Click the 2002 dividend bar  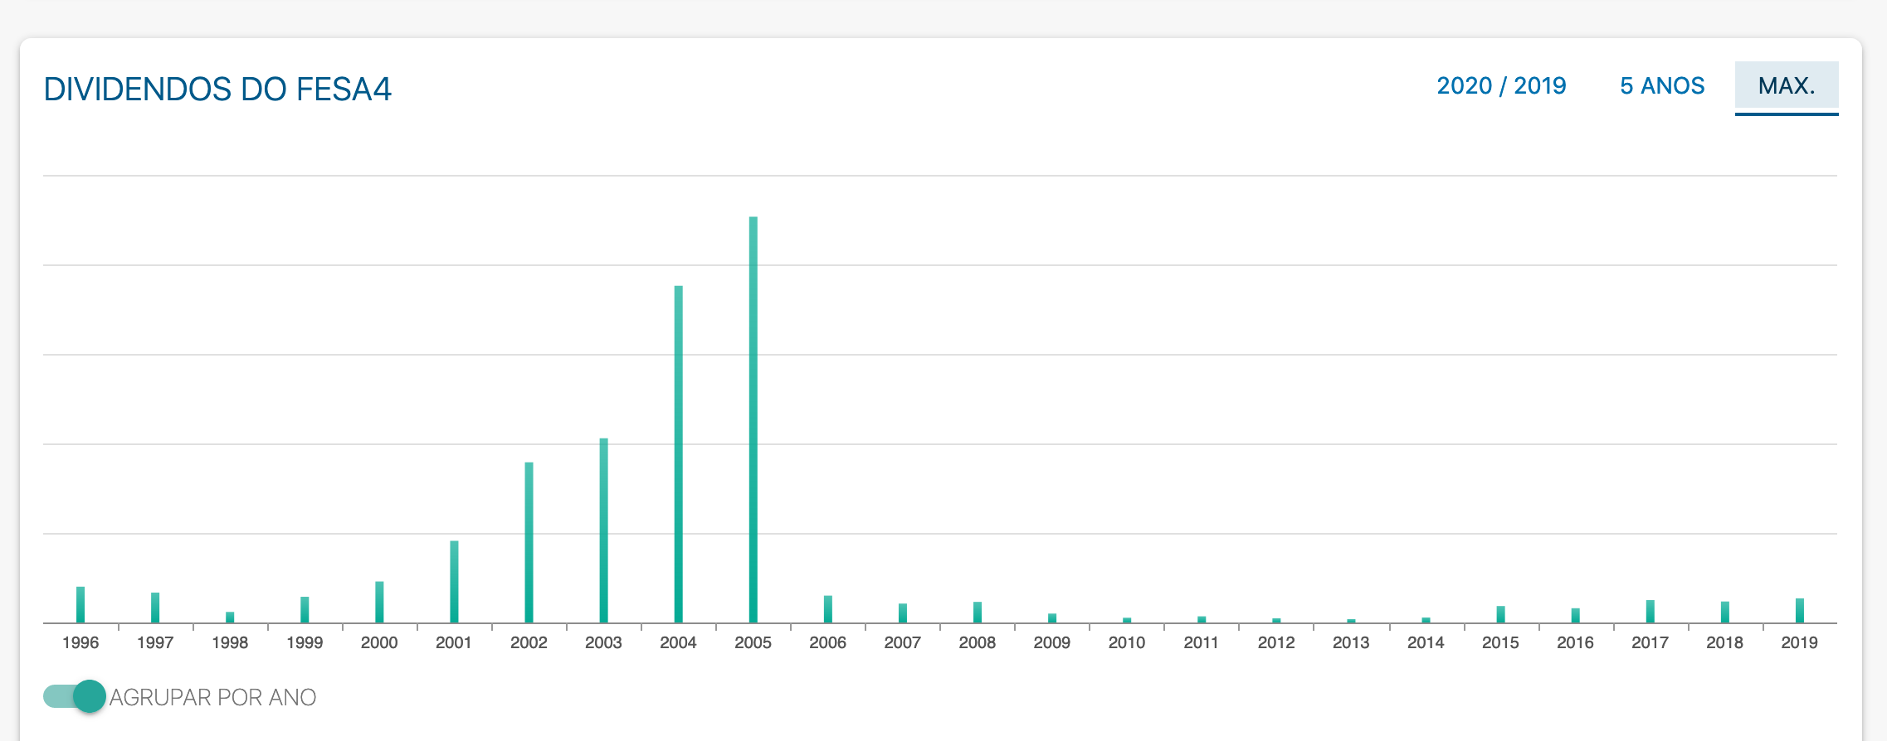[x=529, y=542]
